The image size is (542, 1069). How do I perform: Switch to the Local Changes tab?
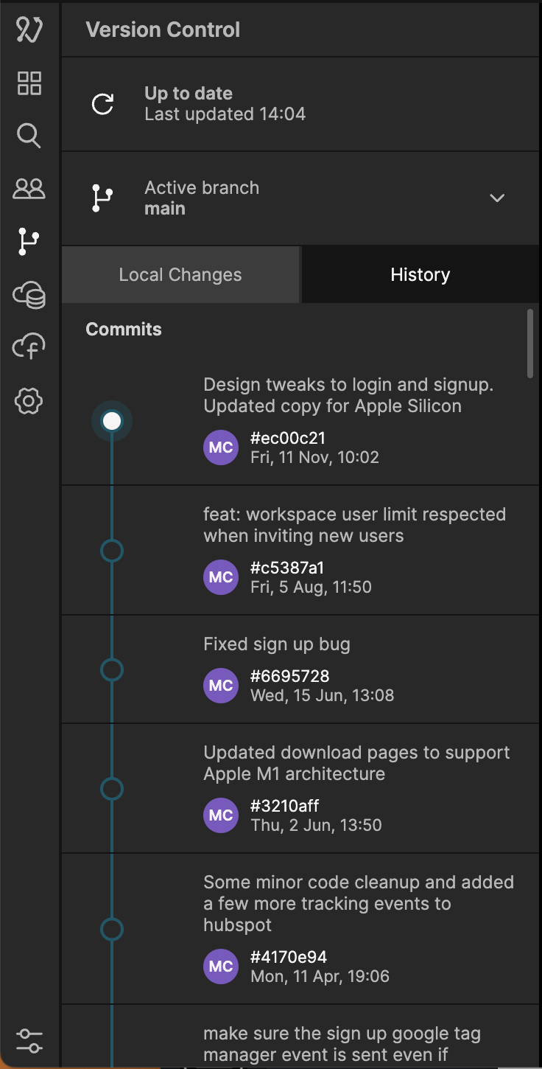tap(180, 275)
